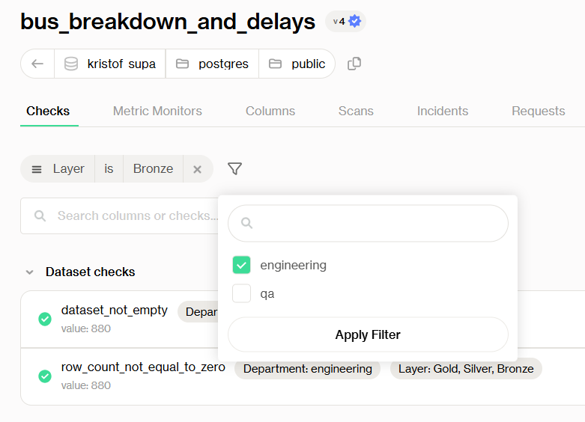Image resolution: width=585 pixels, height=422 pixels.
Task: Click the verified badge next to v4
Action: [355, 22]
